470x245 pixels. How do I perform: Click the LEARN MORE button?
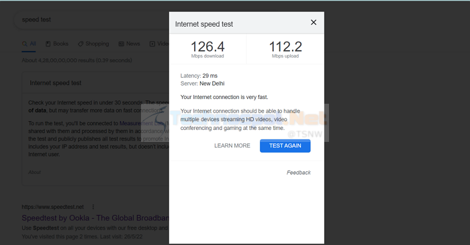point(232,146)
